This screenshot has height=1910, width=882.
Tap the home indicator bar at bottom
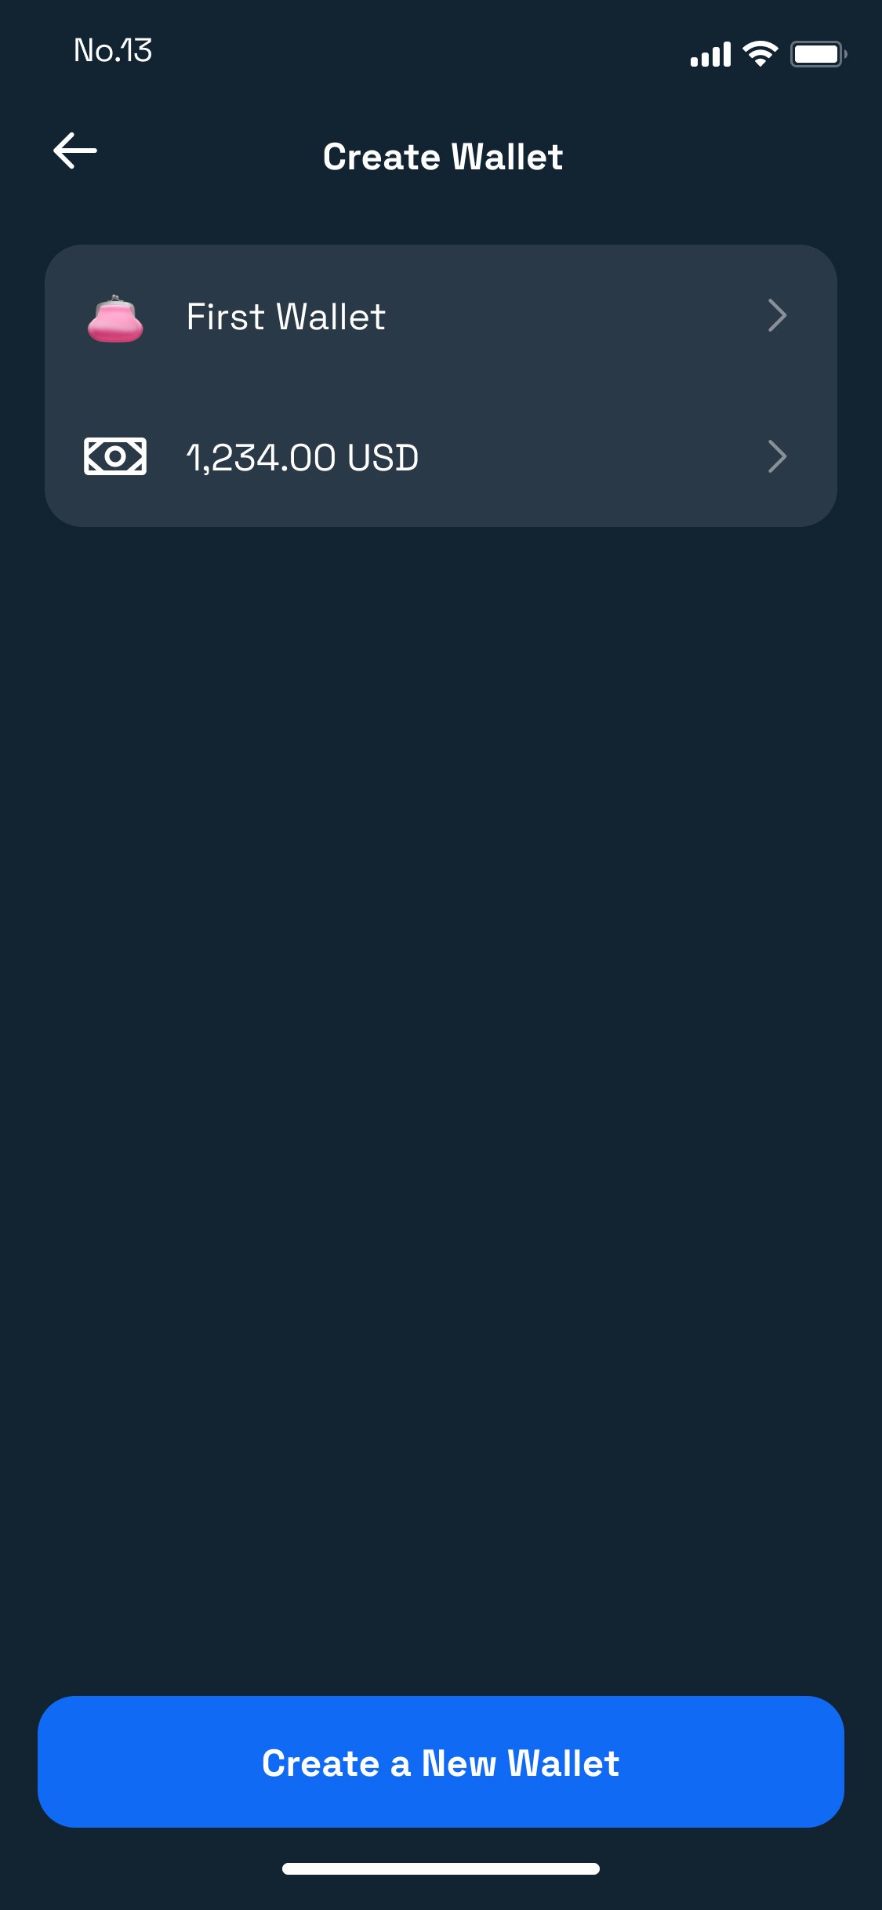point(441,1868)
